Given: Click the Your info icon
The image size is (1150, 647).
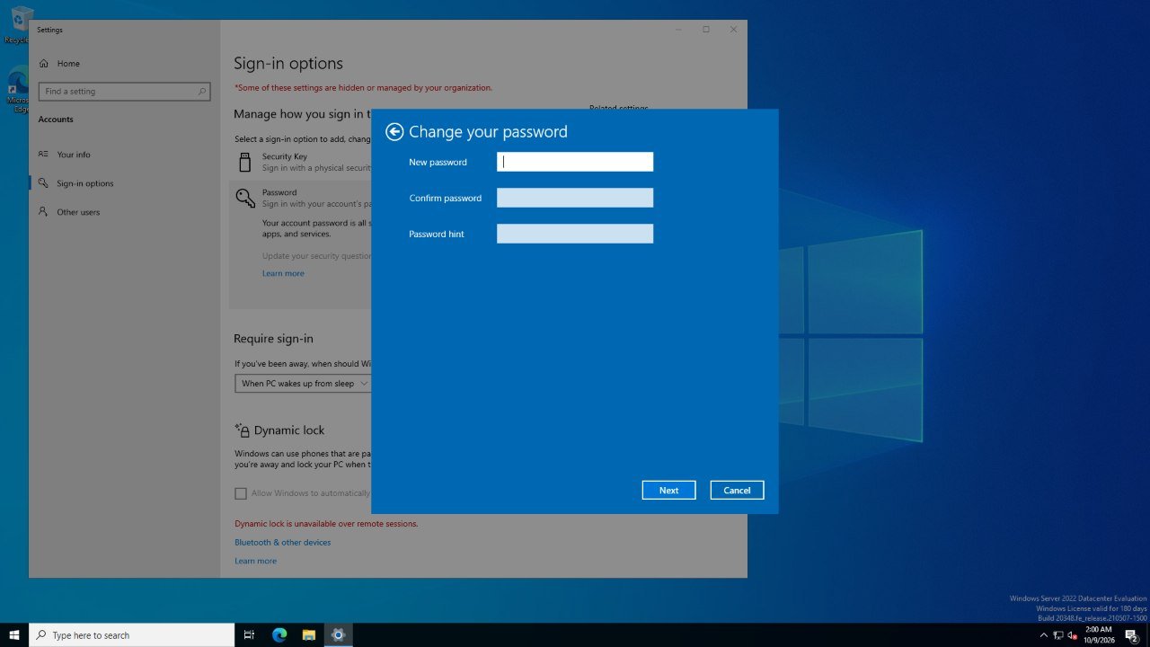Looking at the screenshot, I should [43, 155].
